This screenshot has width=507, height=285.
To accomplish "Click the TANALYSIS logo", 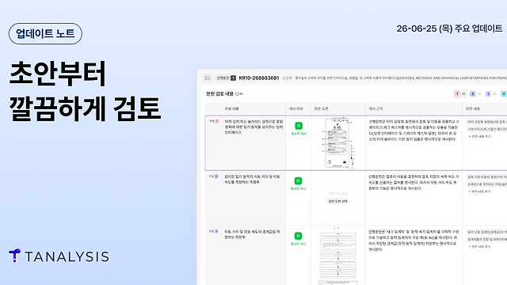I will (x=59, y=256).
